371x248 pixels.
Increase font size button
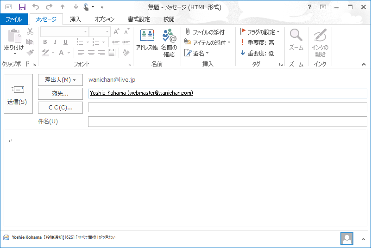(x=116, y=31)
